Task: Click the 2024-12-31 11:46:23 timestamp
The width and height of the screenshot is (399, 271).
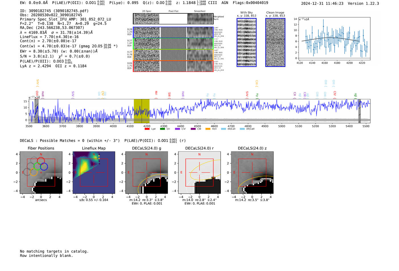Action: (322, 3)
